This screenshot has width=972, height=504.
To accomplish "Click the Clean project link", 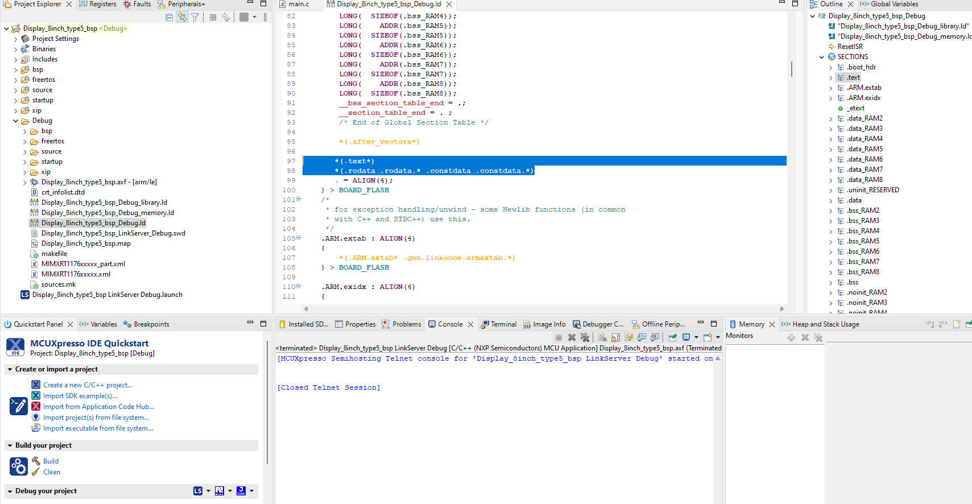I will tap(51, 472).
